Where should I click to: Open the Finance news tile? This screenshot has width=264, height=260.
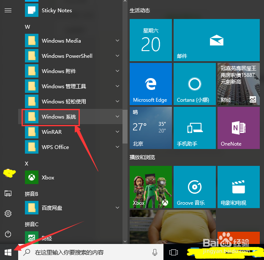click(x=239, y=84)
